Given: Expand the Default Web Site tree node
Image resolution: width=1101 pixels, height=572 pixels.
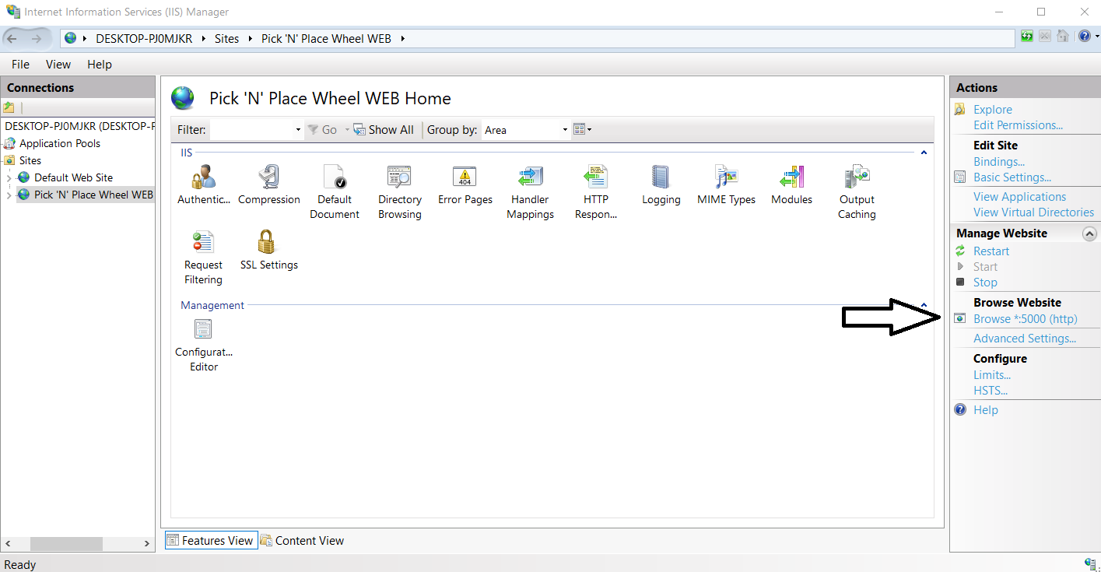Looking at the screenshot, I should click(9, 178).
